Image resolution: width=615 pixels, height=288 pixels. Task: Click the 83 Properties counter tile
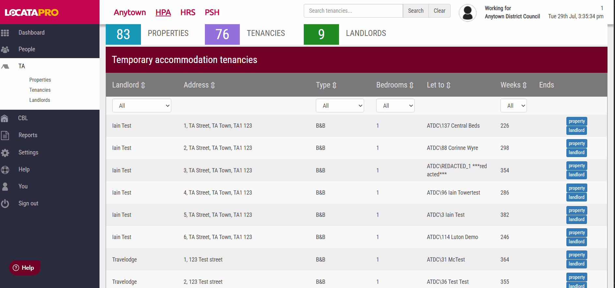tap(123, 34)
